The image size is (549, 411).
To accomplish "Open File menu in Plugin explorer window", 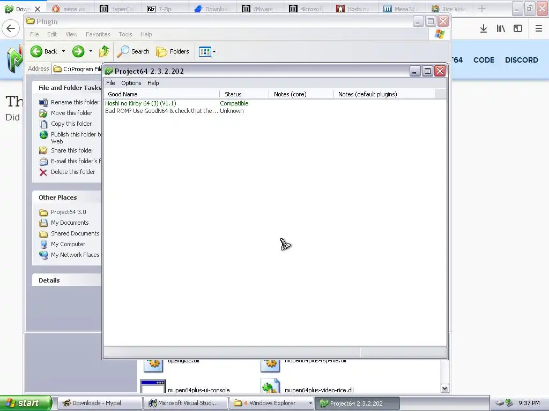I will pos(34,34).
